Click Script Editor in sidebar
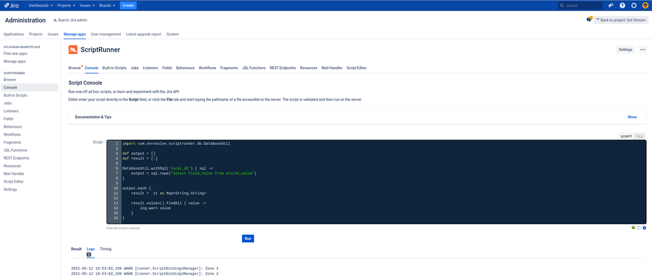 tap(14, 181)
